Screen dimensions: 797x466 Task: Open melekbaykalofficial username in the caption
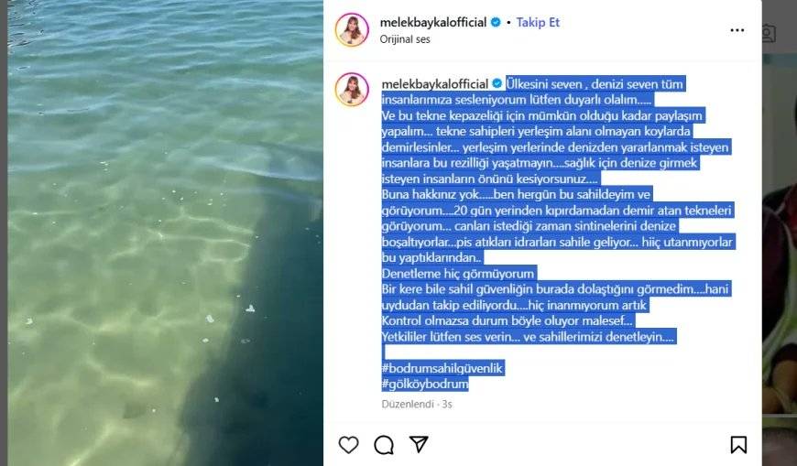435,84
